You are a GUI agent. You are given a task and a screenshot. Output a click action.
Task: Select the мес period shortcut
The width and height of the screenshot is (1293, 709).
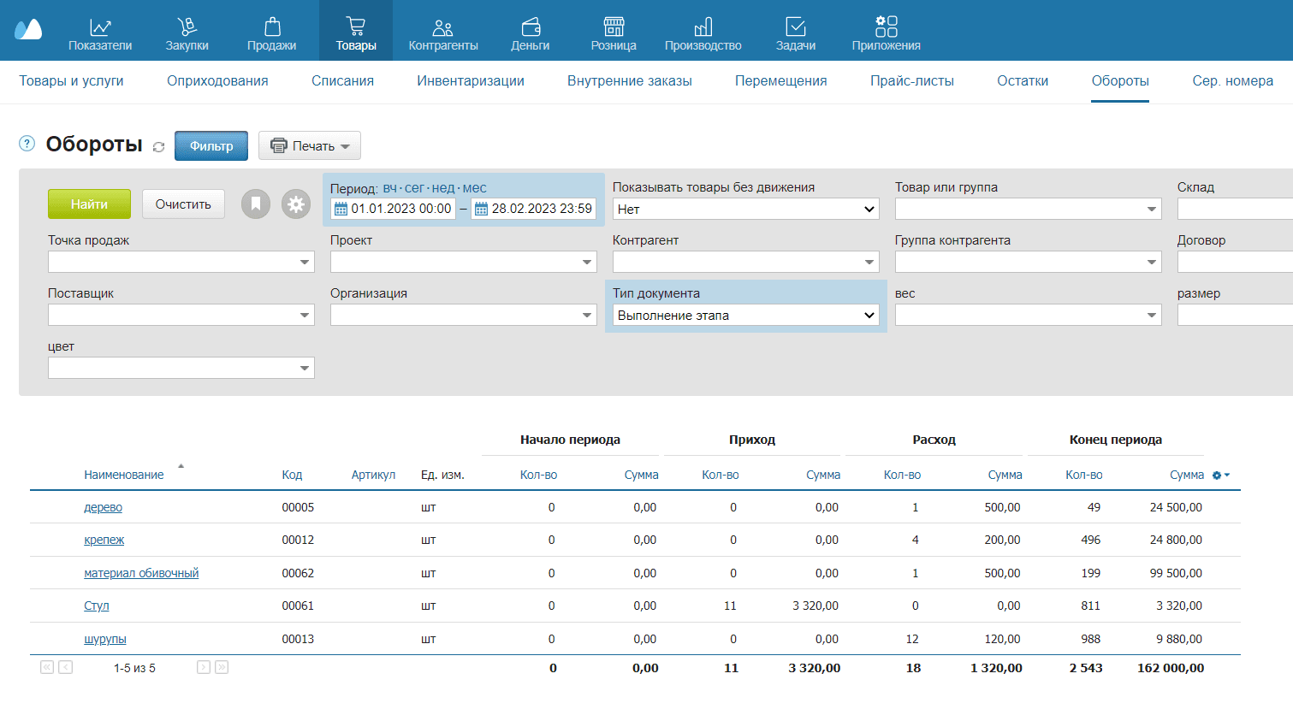click(474, 188)
